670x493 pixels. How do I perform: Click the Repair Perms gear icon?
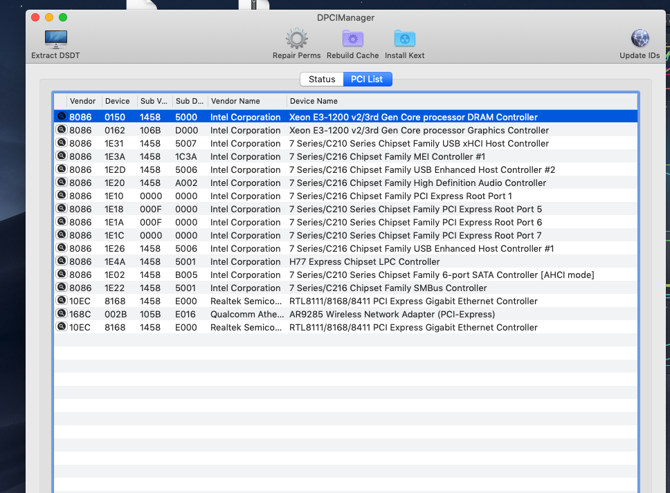(296, 39)
